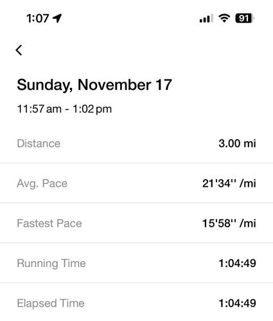The image size is (273, 321).
Task: Tap the Fastest Pace label text
Action: (49, 223)
